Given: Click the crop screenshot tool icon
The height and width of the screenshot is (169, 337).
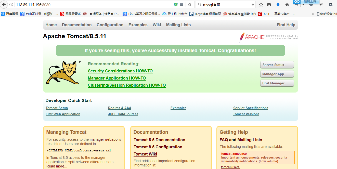Looking at the screenshot, I should (331, 5).
